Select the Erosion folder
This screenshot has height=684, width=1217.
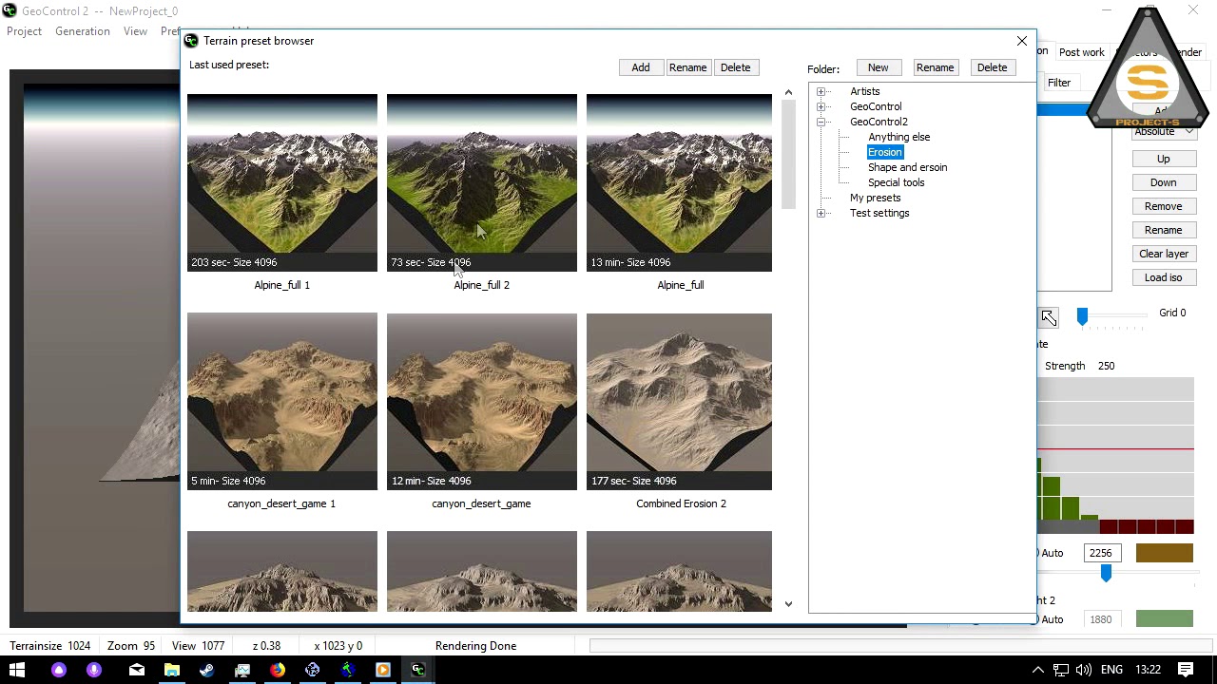tap(884, 152)
